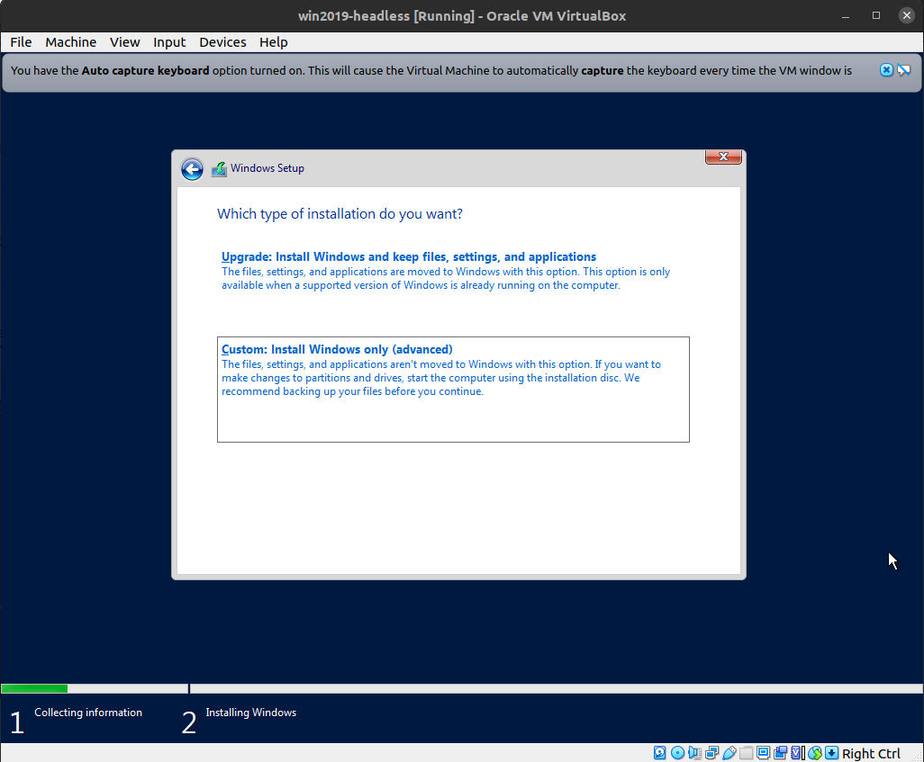This screenshot has height=762, width=924.
Task: Open the Help menu
Action: coord(274,42)
